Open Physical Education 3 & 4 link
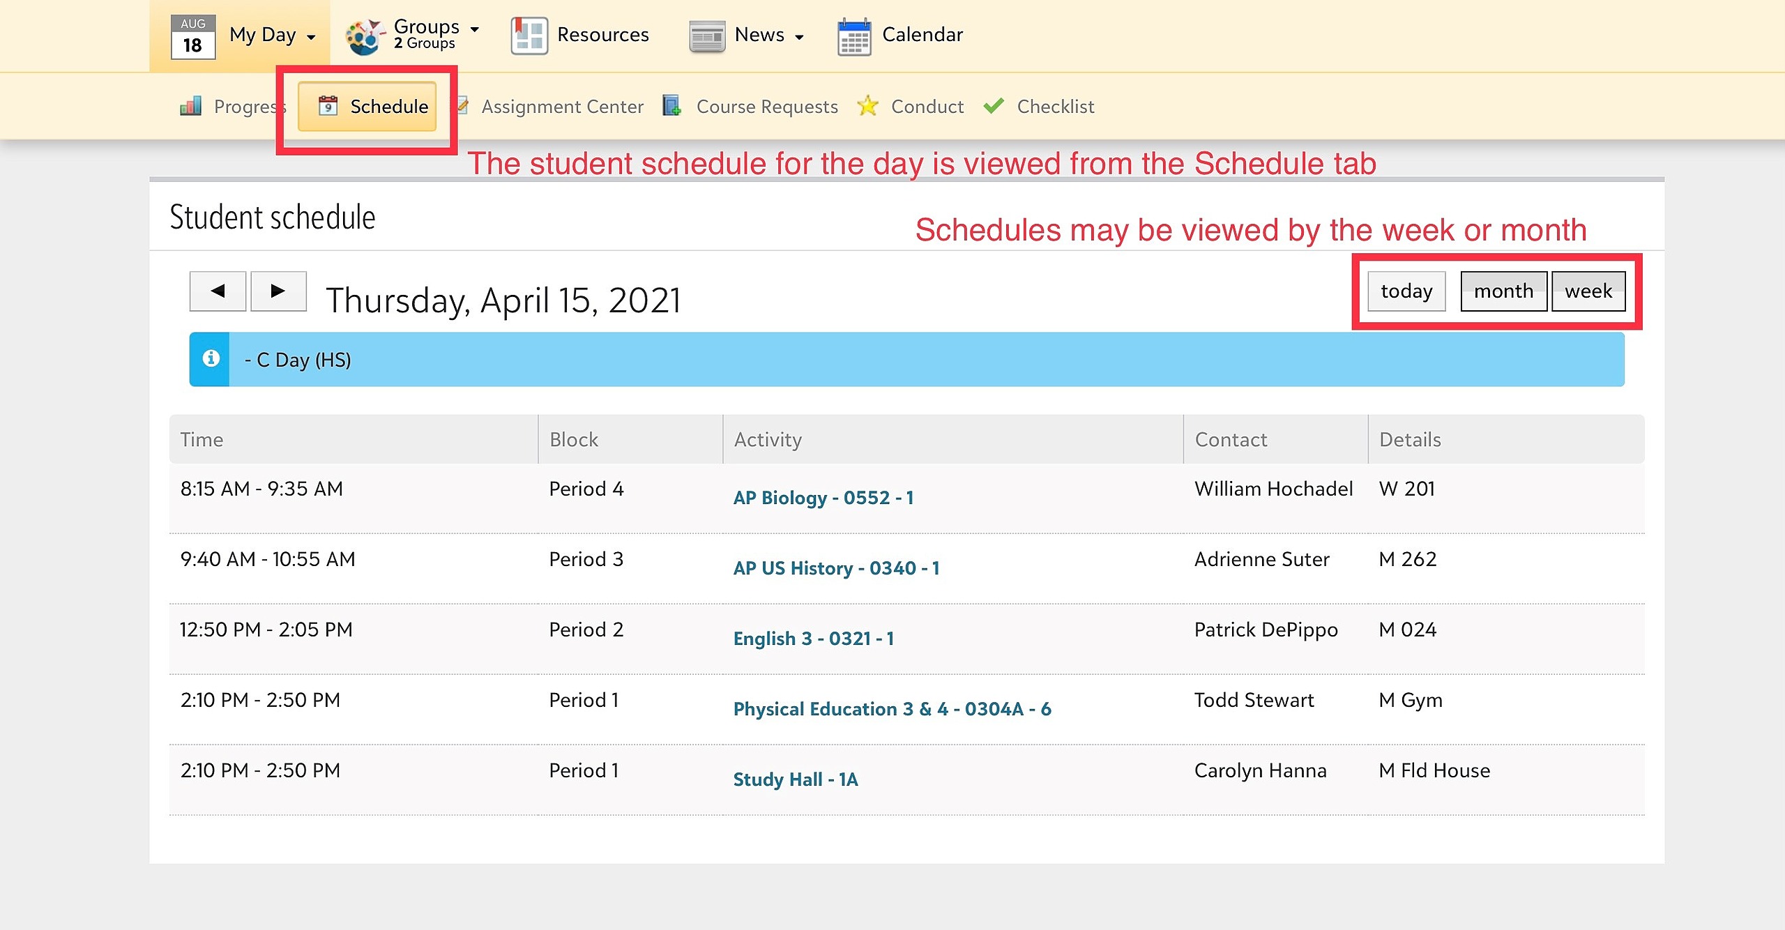Image resolution: width=1785 pixels, height=930 pixels. pos(892,709)
